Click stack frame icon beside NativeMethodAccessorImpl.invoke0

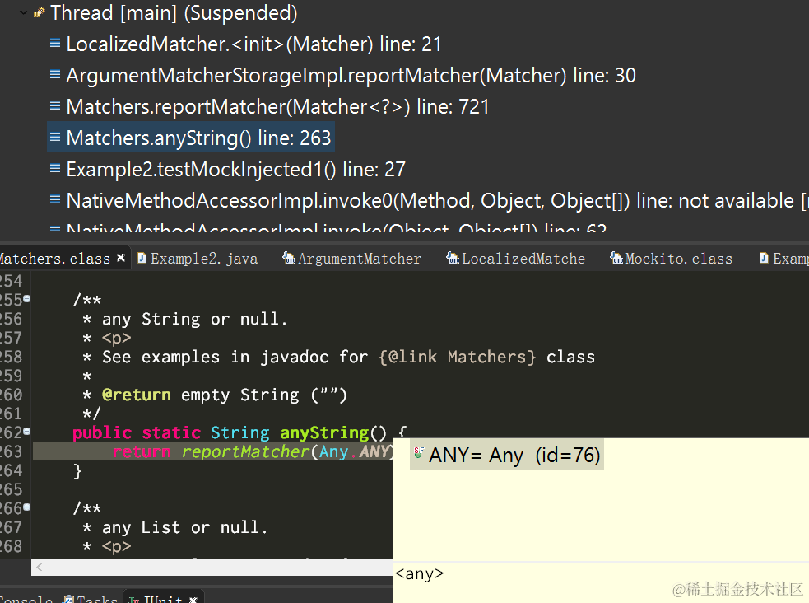click(x=55, y=200)
